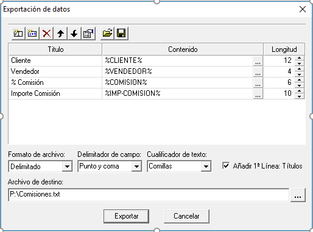Click the Longitud column header
Image resolution: width=313 pixels, height=232 pixels.
pyautogui.click(x=284, y=49)
